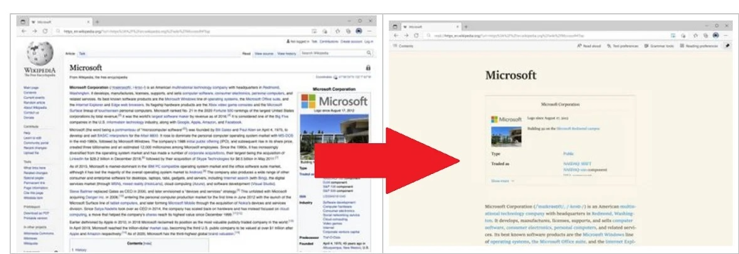The height and width of the screenshot is (254, 739).
Task: Click favorites star in left window toolbar
Action: pos(337,31)
